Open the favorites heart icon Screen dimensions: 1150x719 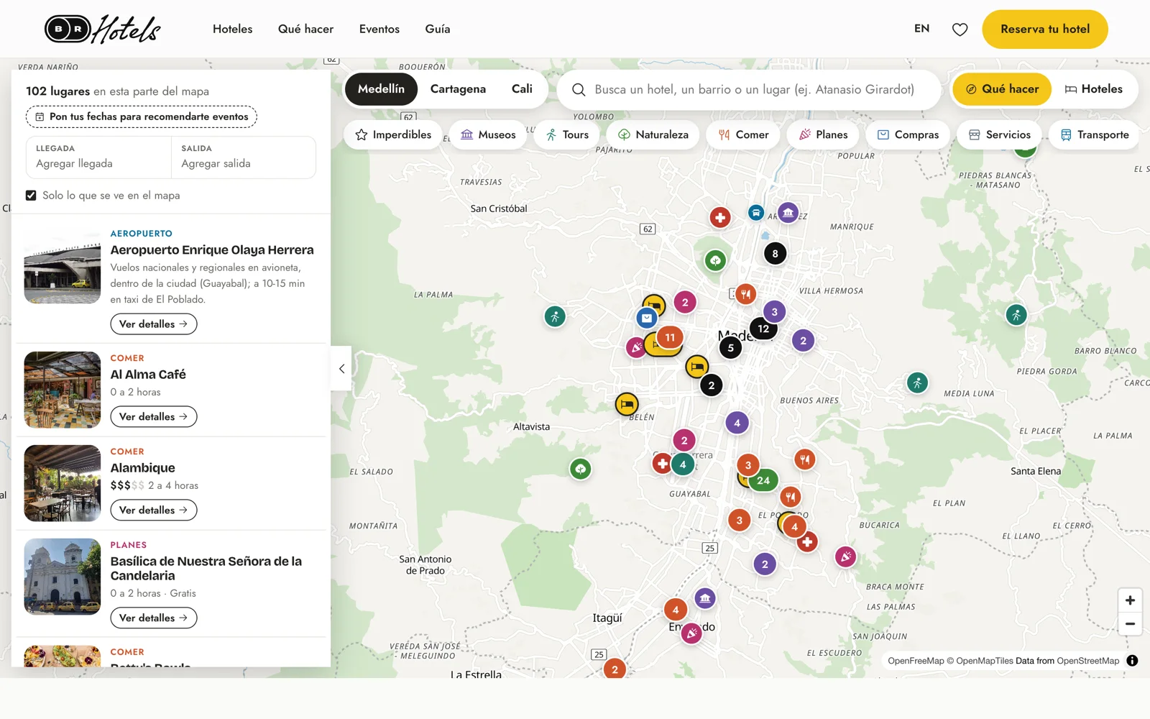[x=960, y=29]
